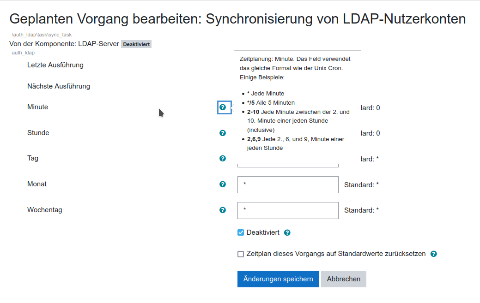Open the help icon beside Stunde
Image resolution: width=480 pixels, height=303 pixels.
pyautogui.click(x=223, y=133)
